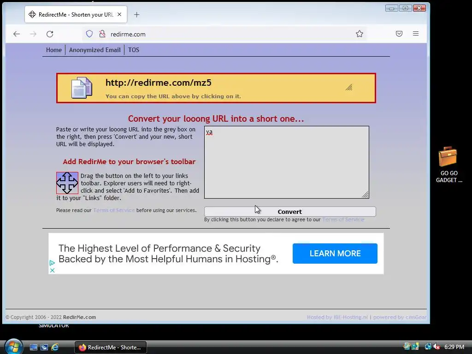Minimize the Firefox window

392,8
